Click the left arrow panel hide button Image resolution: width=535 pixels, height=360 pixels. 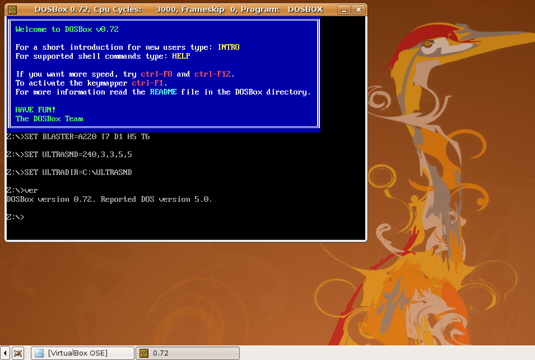click(5, 353)
